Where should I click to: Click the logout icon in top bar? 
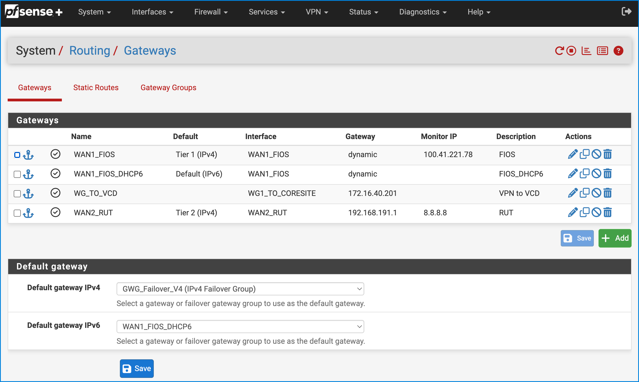point(626,12)
